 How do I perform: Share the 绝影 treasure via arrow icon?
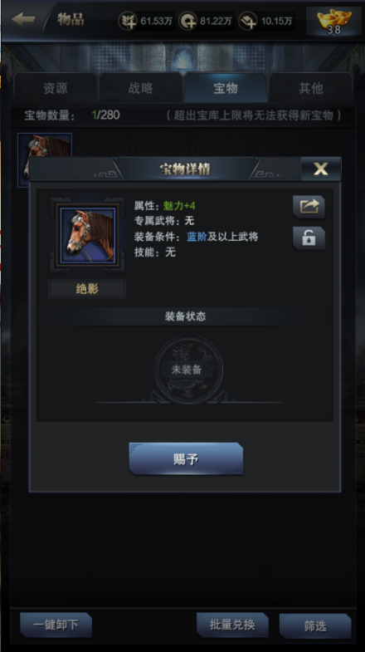click(309, 207)
